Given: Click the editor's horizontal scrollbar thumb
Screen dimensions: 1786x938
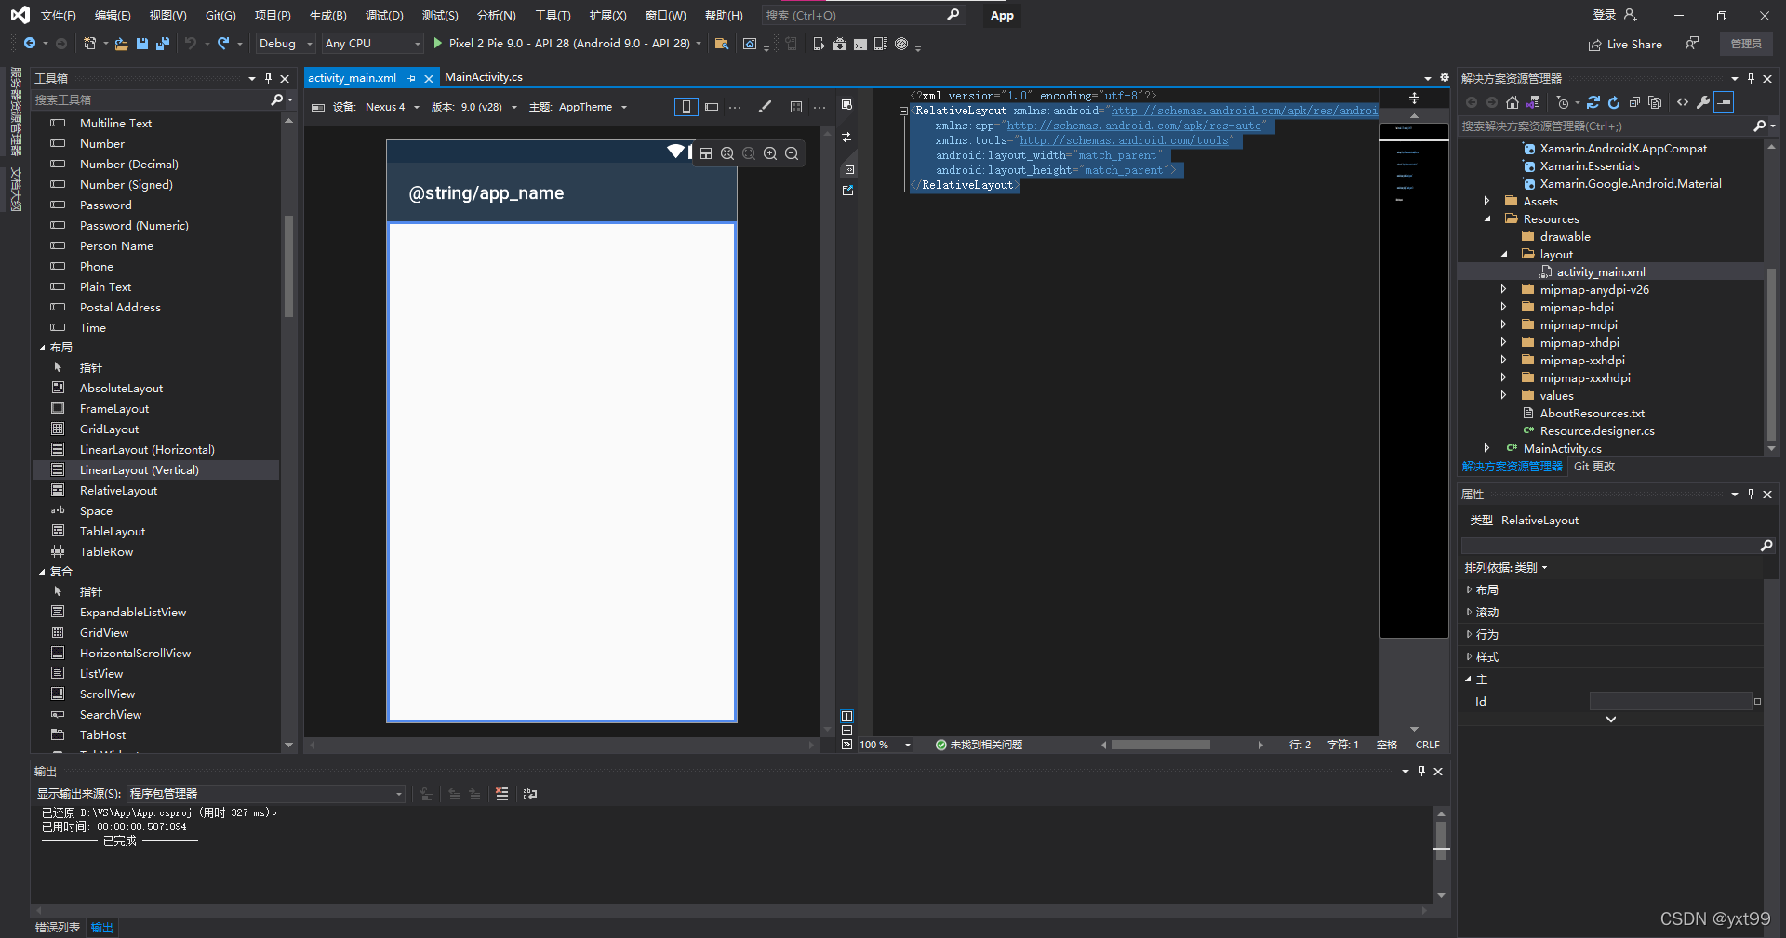Looking at the screenshot, I should [x=1160, y=745].
